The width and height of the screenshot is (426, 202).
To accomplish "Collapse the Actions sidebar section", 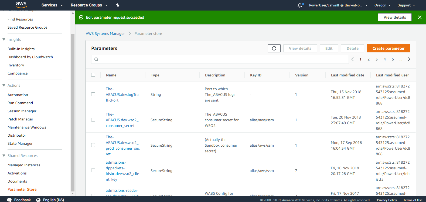I will (4, 85).
